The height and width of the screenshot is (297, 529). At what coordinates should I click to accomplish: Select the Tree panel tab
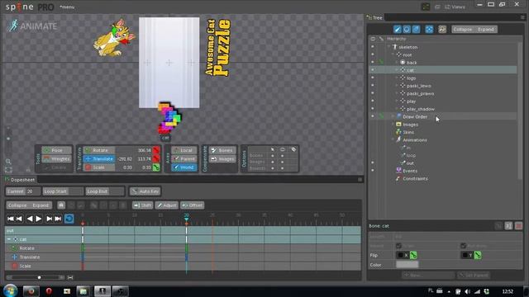[374, 17]
